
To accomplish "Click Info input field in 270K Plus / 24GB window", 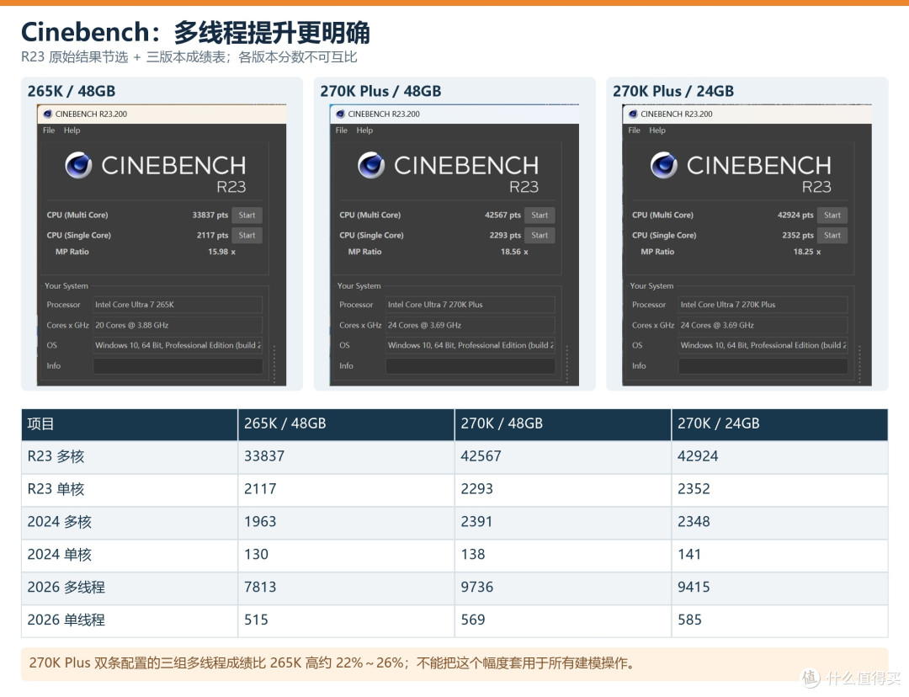I will (763, 366).
